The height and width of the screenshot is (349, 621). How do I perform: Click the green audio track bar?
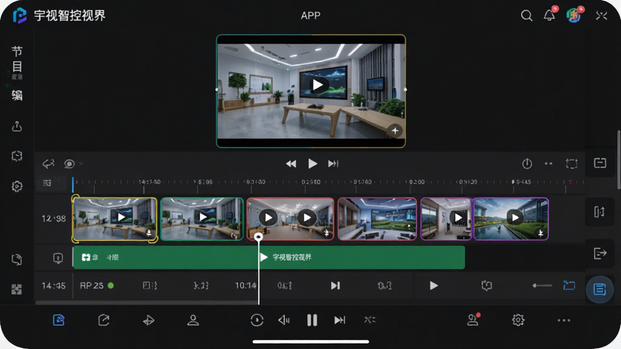click(x=269, y=258)
